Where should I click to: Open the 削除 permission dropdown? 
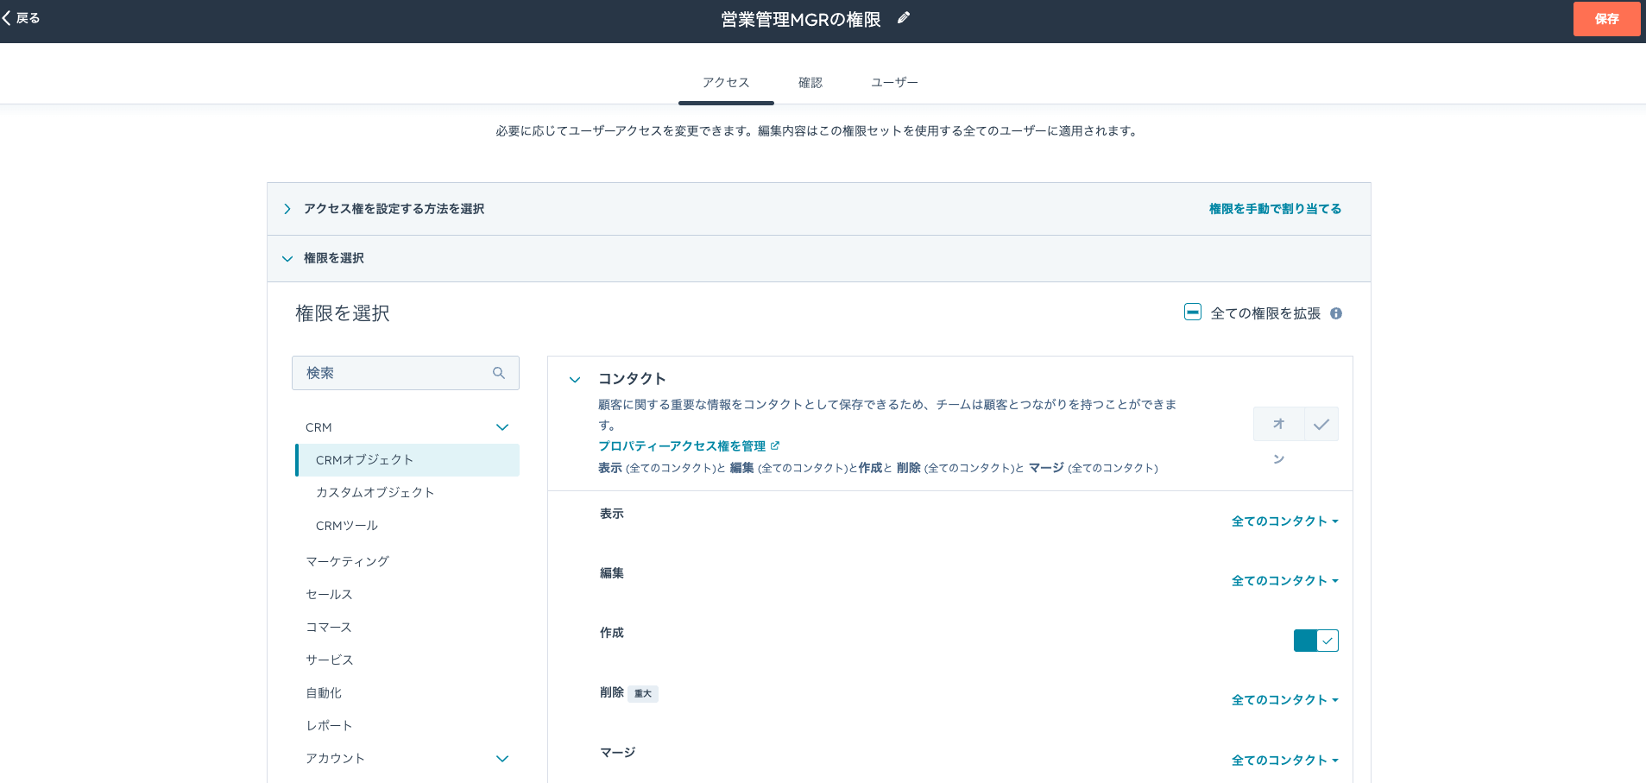[x=1284, y=700]
